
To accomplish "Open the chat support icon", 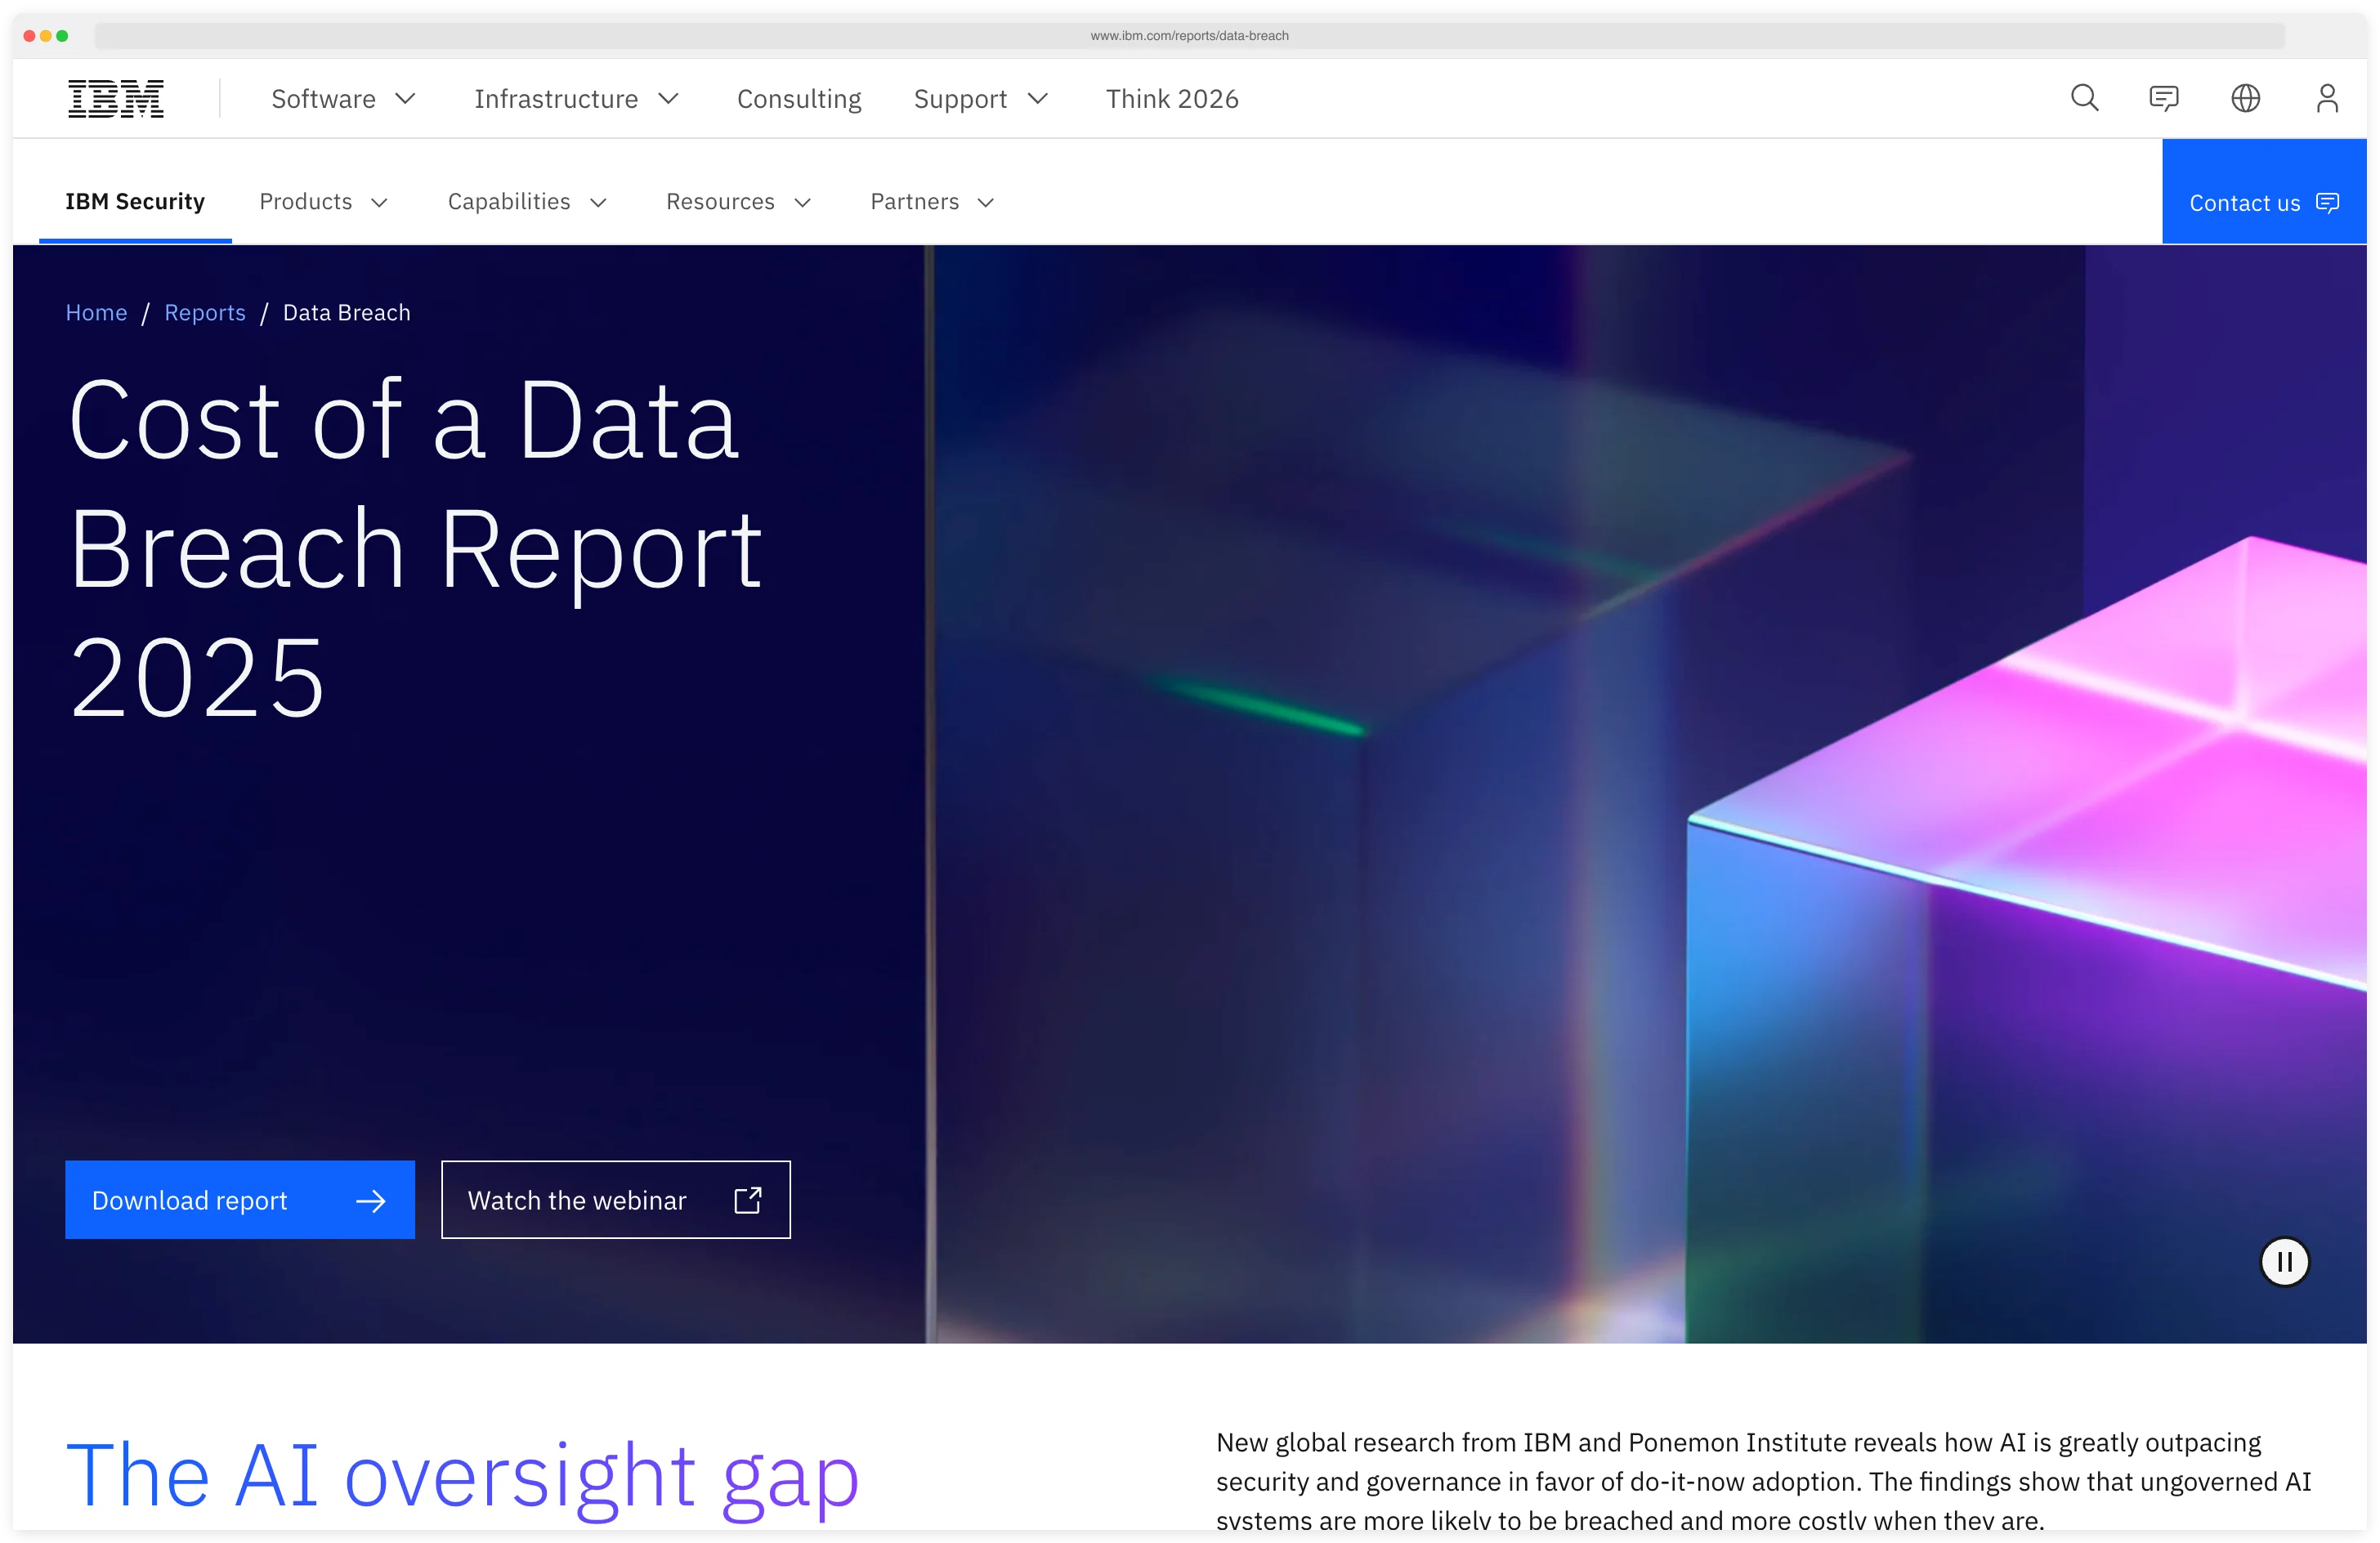I will click(x=2164, y=98).
